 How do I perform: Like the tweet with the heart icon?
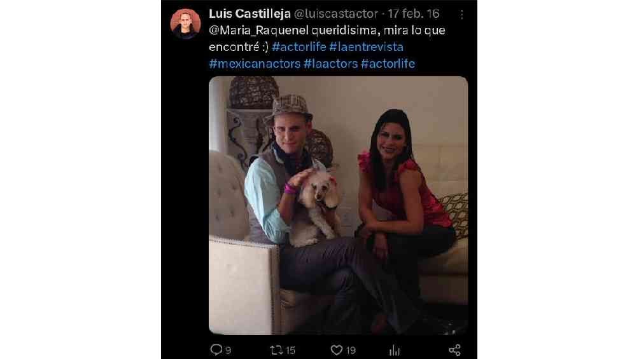tap(336, 350)
